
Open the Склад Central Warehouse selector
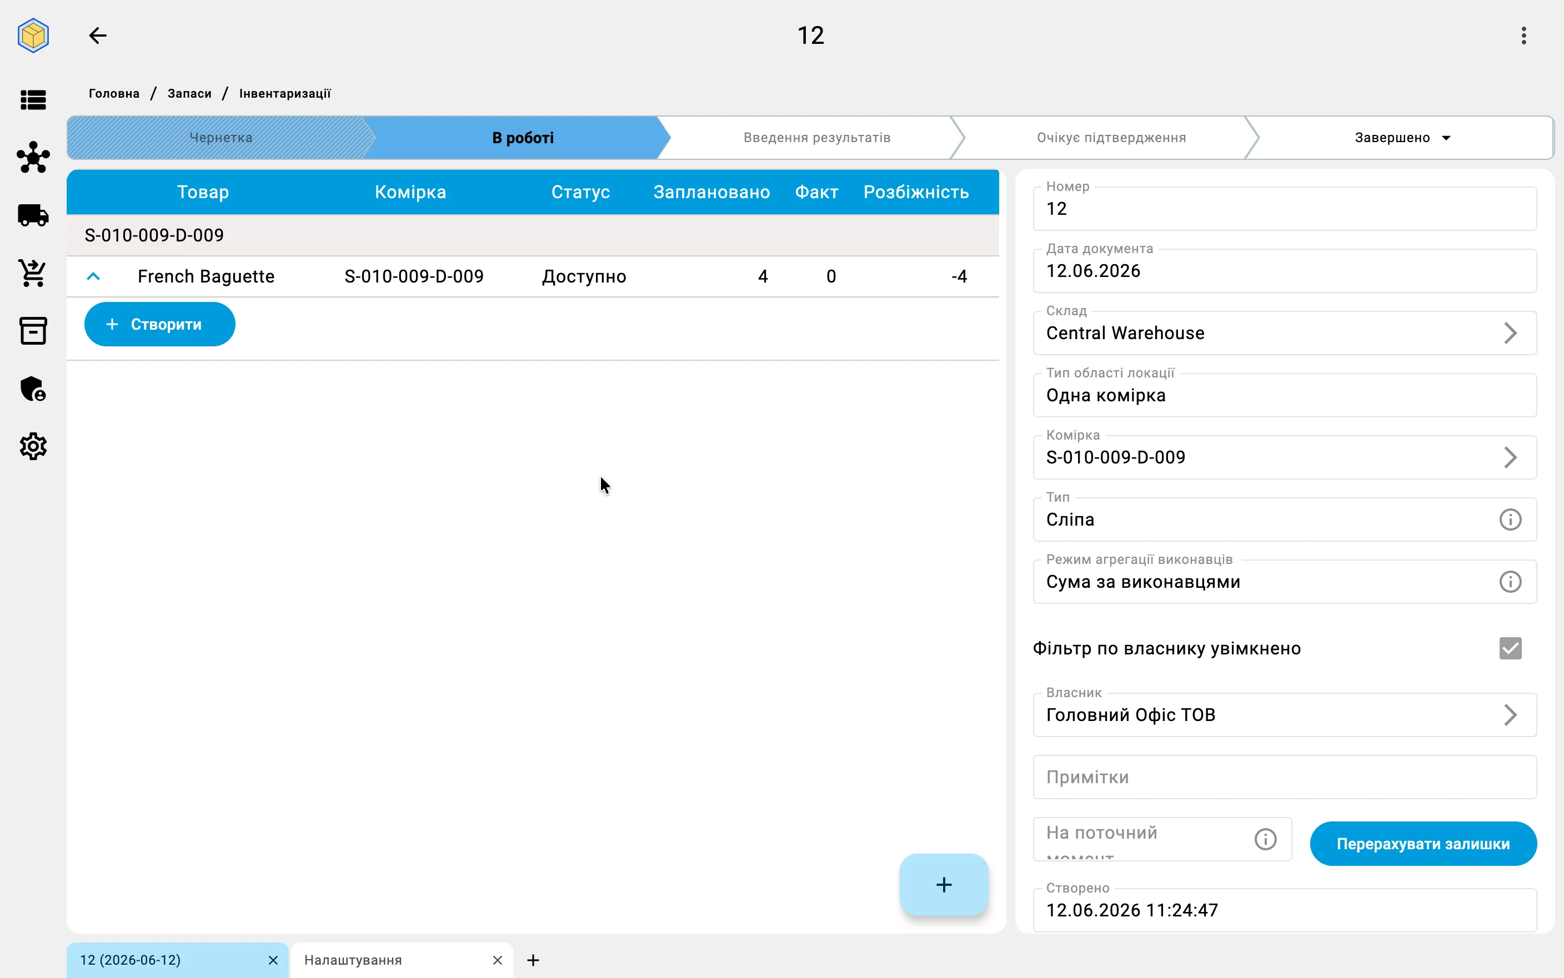pos(1284,333)
